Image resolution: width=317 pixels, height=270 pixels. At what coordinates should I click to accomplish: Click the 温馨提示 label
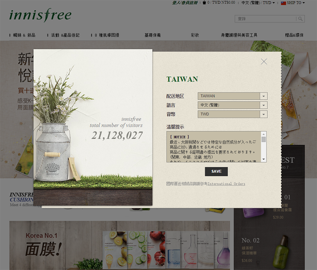(x=175, y=127)
